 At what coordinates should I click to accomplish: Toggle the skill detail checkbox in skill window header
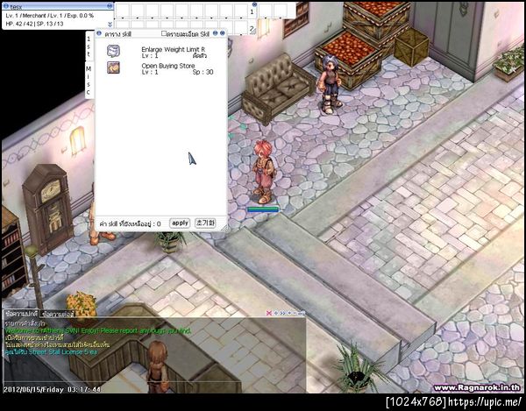[164, 33]
